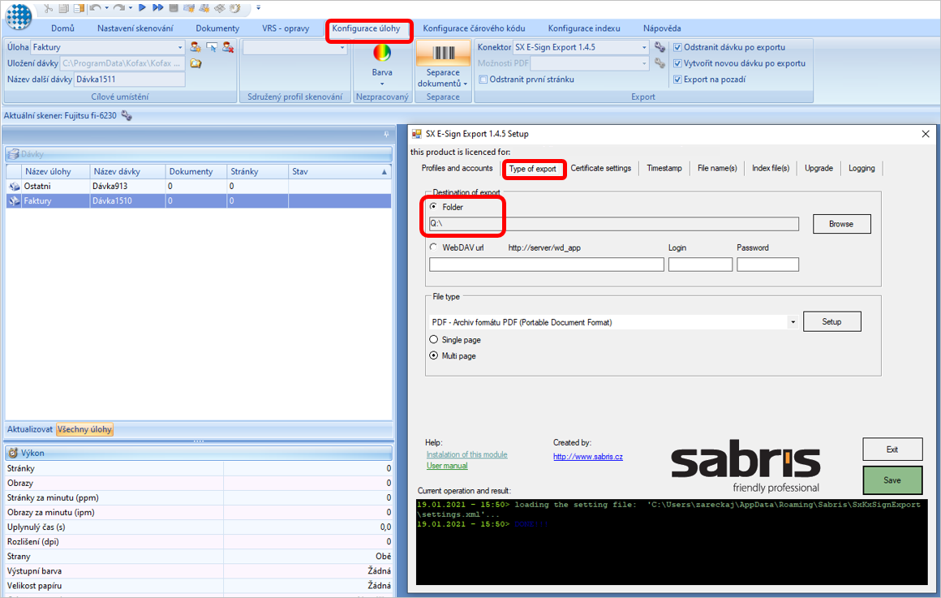The height and width of the screenshot is (598, 941).
Task: Click the double-arrow fast scan icon
Action: 158,8
